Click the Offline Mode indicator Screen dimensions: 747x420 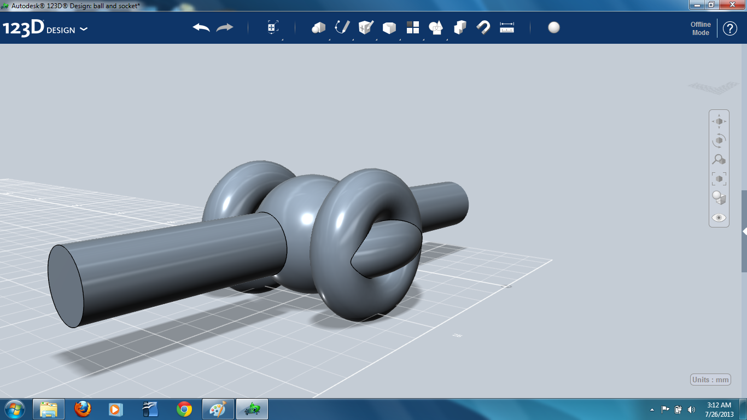pos(701,28)
